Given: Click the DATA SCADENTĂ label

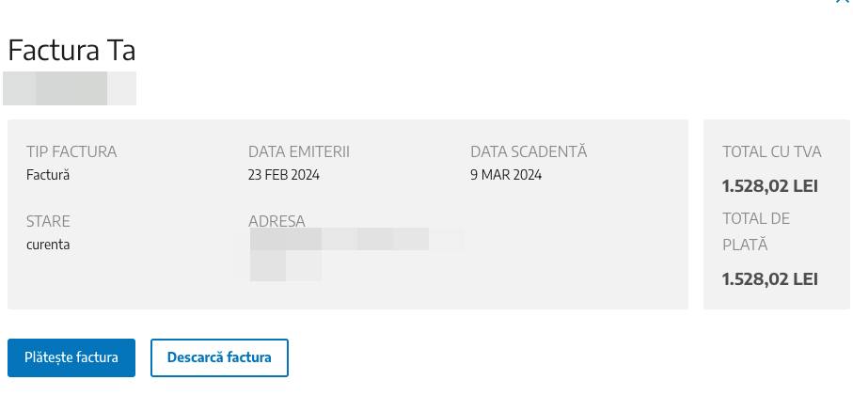Looking at the screenshot, I should (529, 151).
